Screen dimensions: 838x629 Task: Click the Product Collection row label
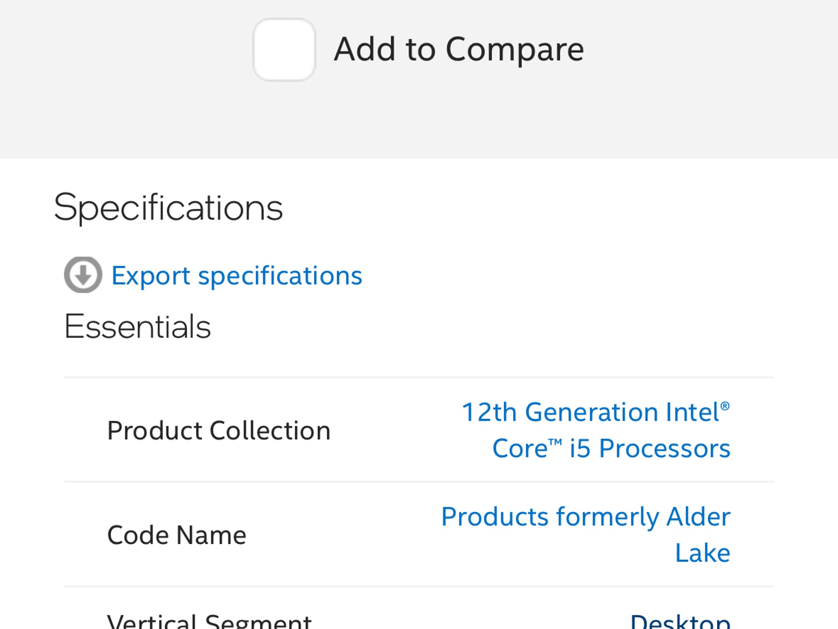click(219, 430)
